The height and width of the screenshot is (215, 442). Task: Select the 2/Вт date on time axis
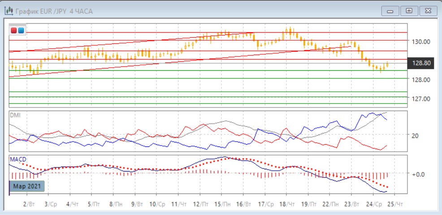pyautogui.click(x=28, y=203)
